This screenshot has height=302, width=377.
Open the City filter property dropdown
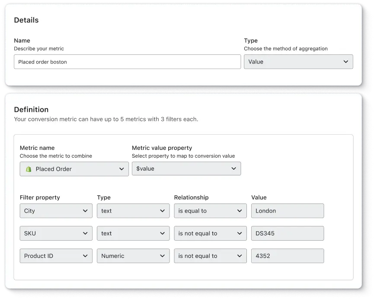click(x=56, y=211)
